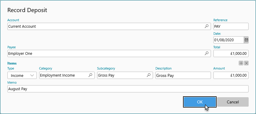Click the 'Items' section heading
Image resolution: width=256 pixels, height=114 pixels.
tap(12, 63)
